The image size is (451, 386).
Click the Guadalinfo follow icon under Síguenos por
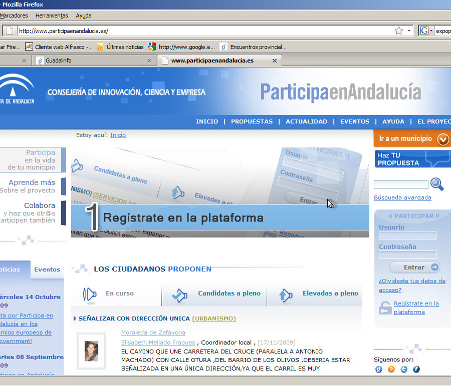pos(379,369)
